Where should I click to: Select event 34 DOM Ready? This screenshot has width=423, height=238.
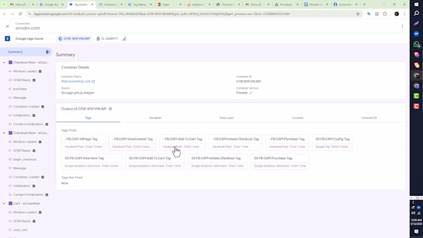click(22, 221)
